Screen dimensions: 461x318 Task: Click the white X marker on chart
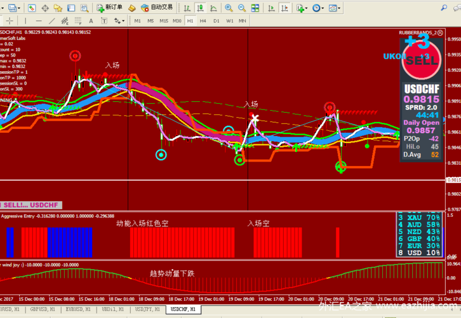[255, 118]
